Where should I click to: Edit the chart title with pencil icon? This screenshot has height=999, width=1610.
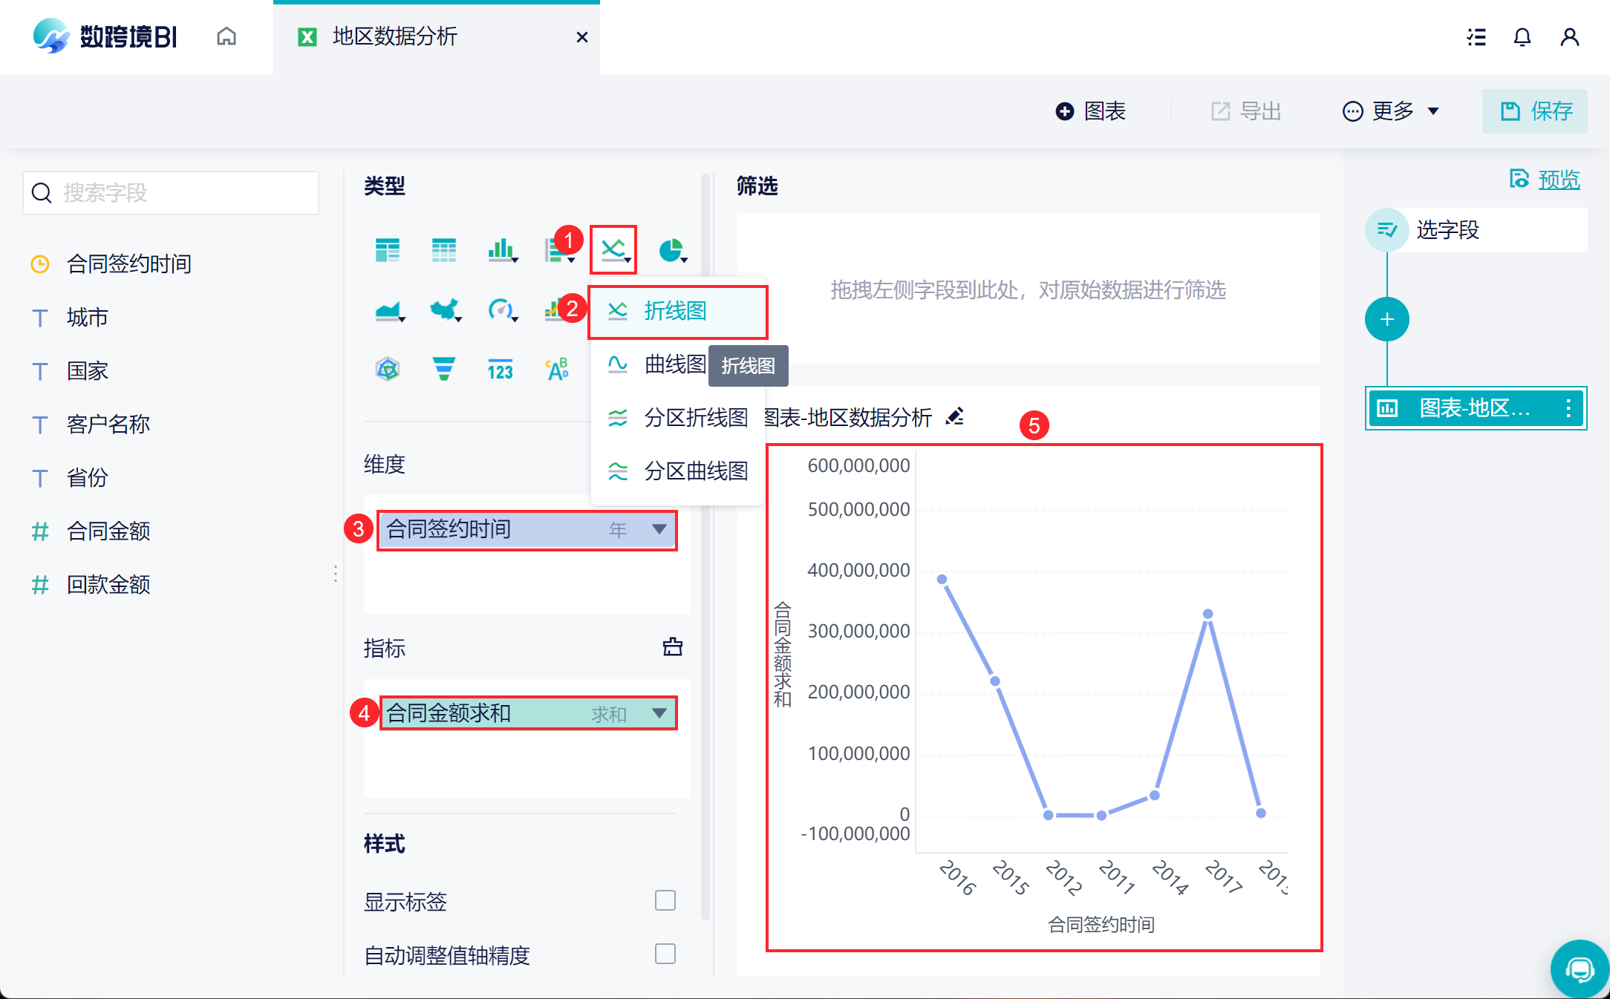click(x=955, y=416)
